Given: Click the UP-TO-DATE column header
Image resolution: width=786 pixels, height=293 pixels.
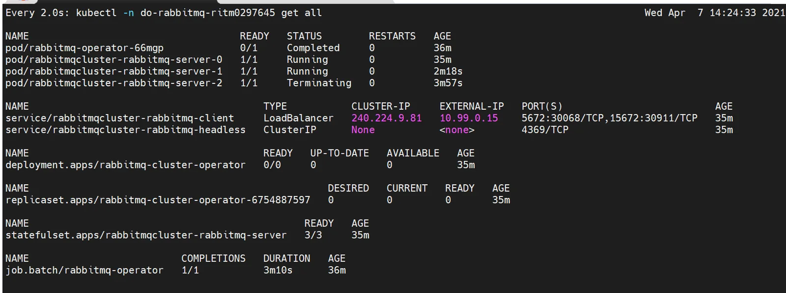Looking at the screenshot, I should pyautogui.click(x=339, y=153).
